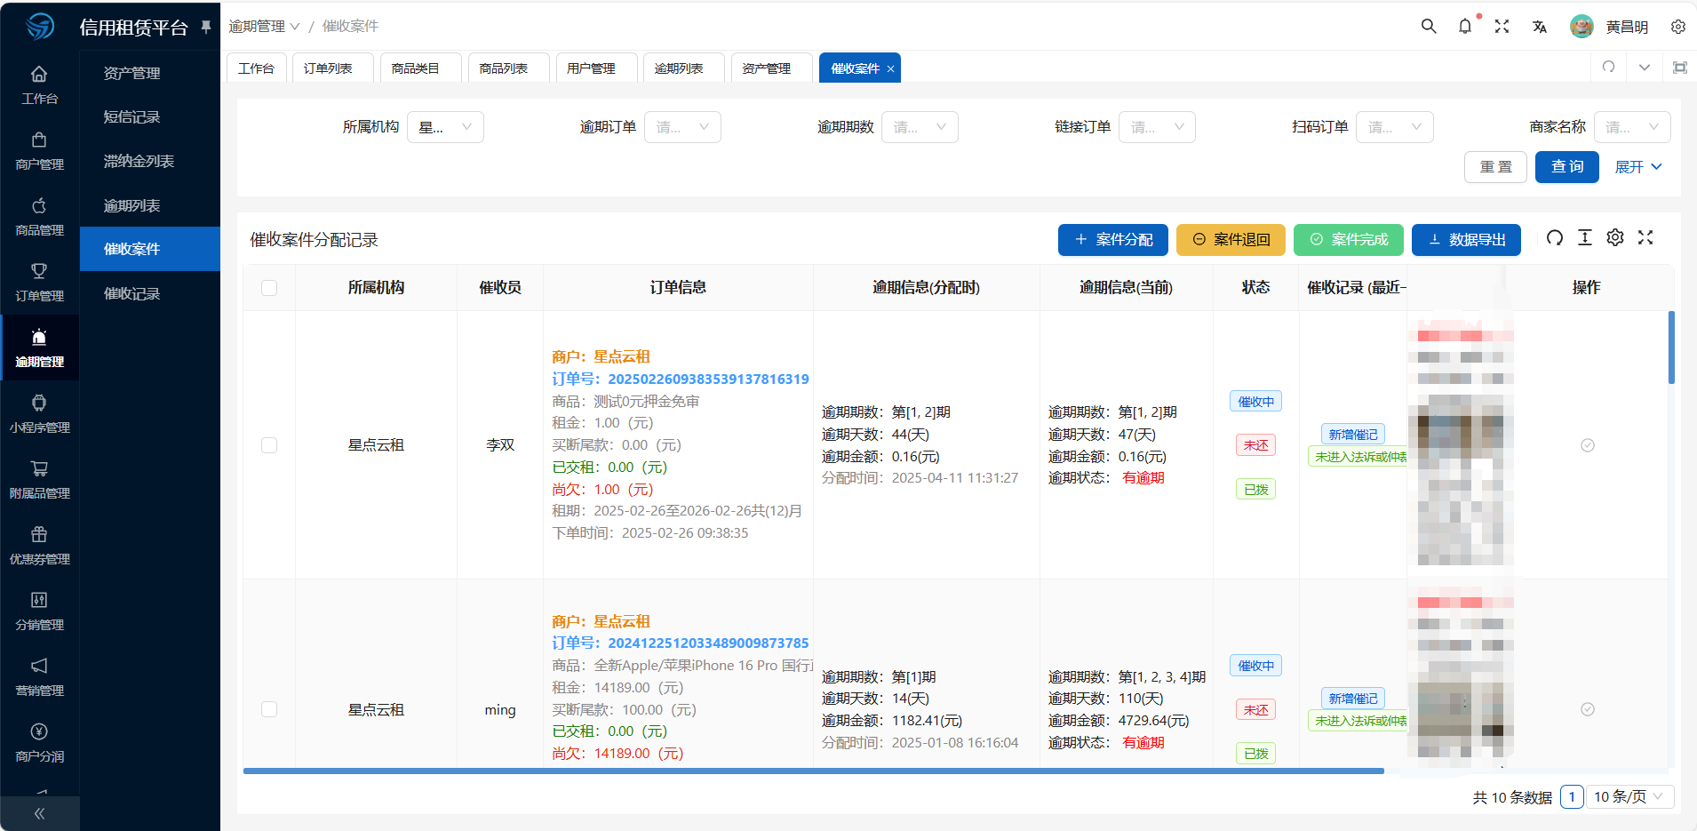The height and width of the screenshot is (831, 1697).
Task: Open table column settings gear
Action: tap(1615, 237)
